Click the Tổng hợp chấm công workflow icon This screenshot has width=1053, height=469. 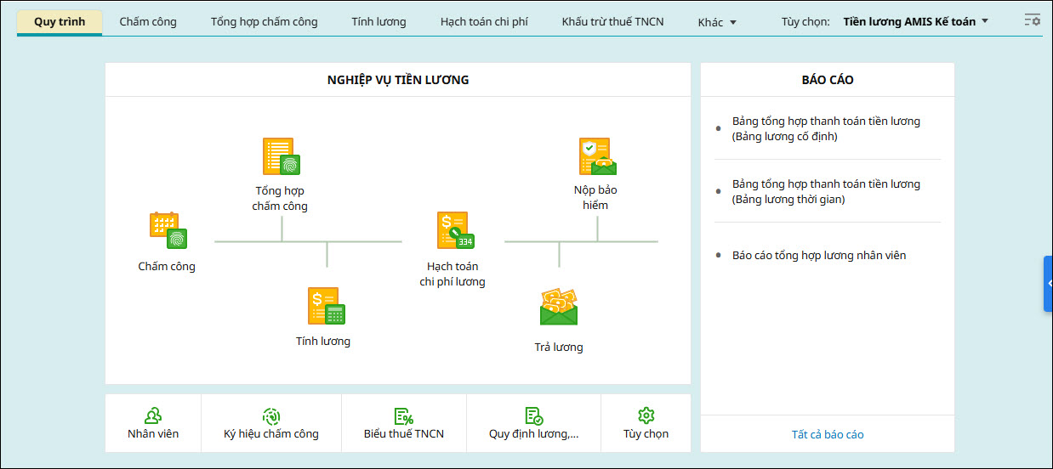281,156
